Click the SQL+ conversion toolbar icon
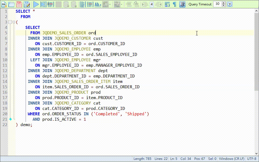259x162 pixels. (105, 4)
